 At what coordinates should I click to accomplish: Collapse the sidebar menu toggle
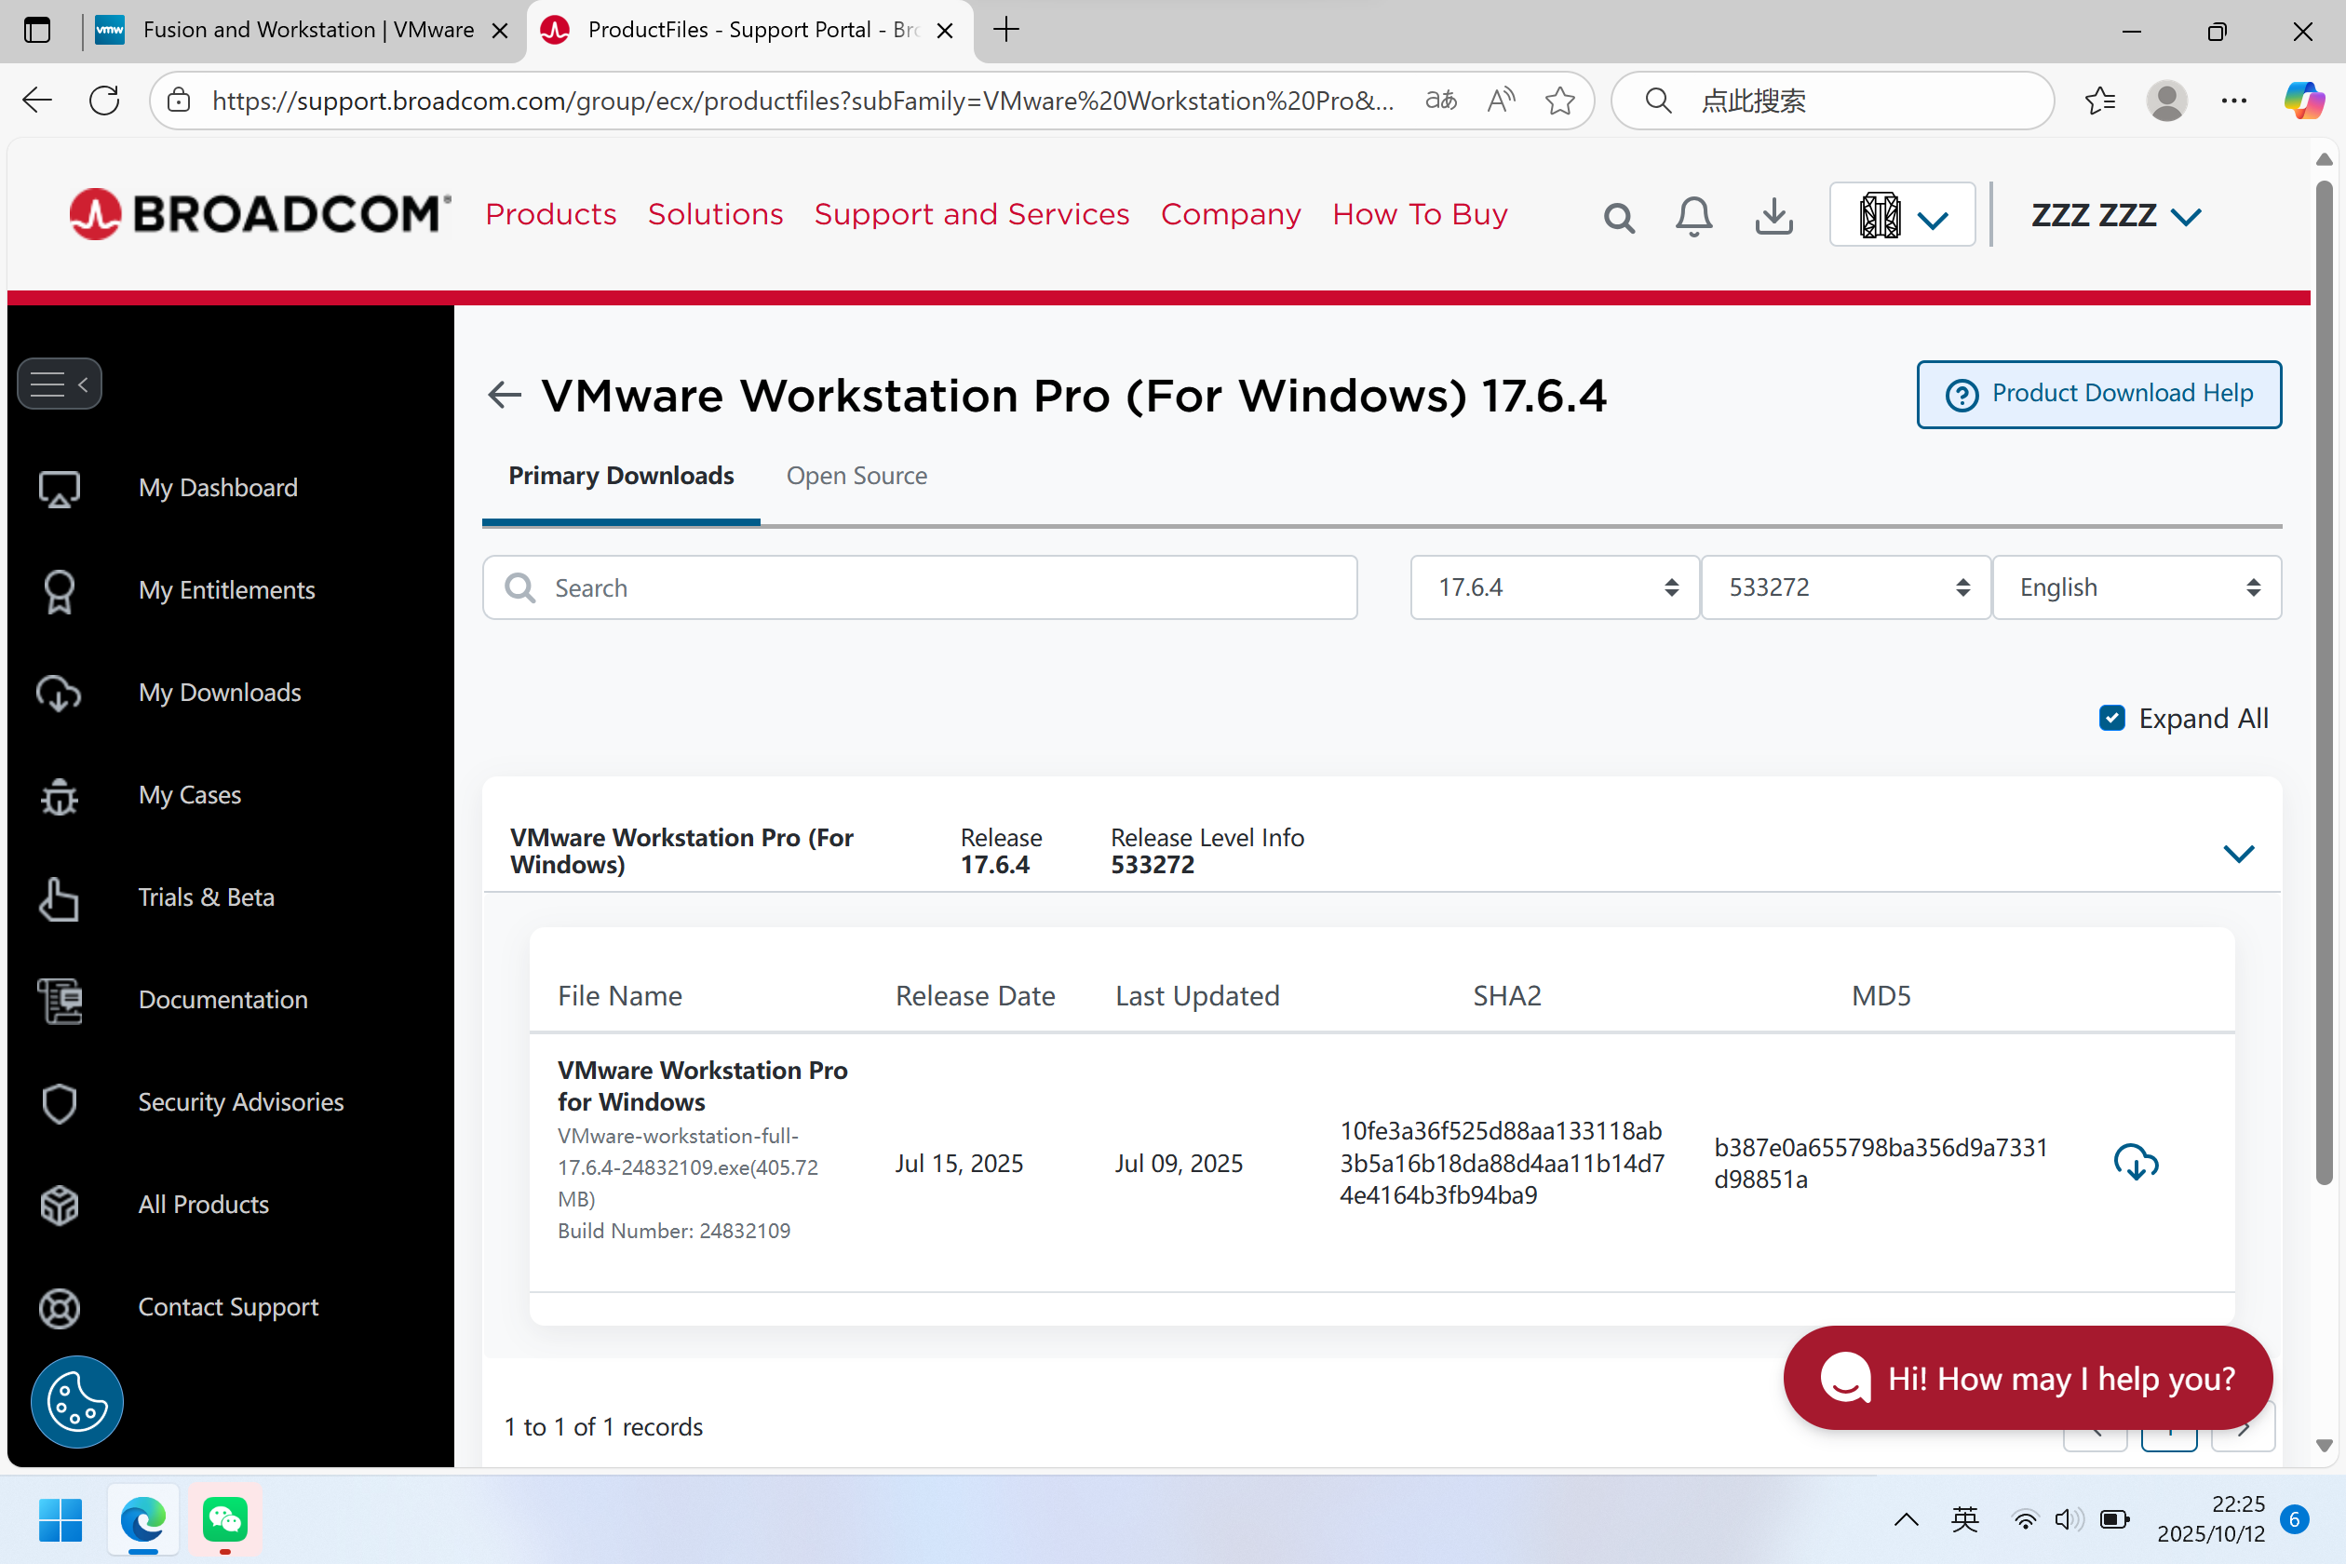(x=60, y=384)
